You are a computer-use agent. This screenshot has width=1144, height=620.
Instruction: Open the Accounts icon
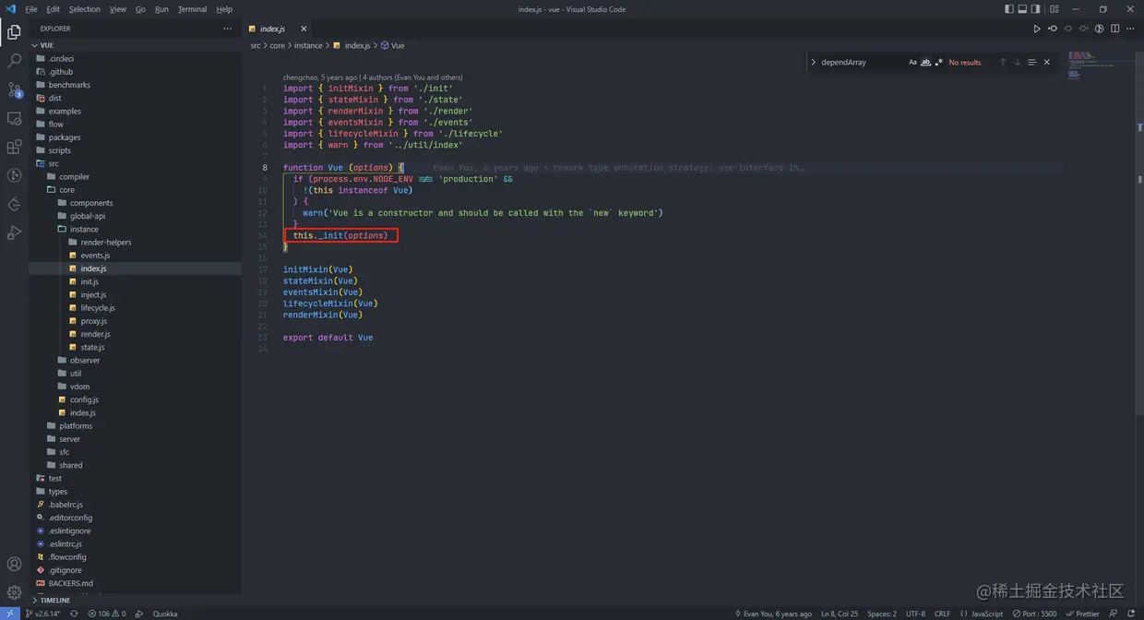(x=14, y=564)
